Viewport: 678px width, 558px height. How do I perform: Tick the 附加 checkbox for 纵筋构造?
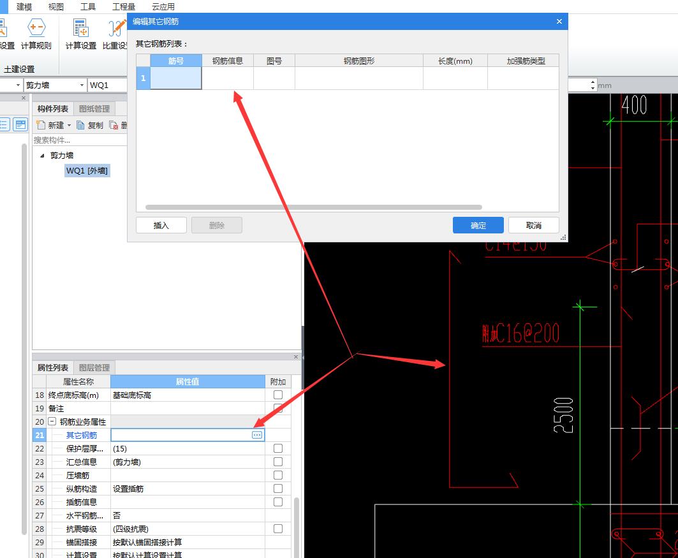coord(278,488)
